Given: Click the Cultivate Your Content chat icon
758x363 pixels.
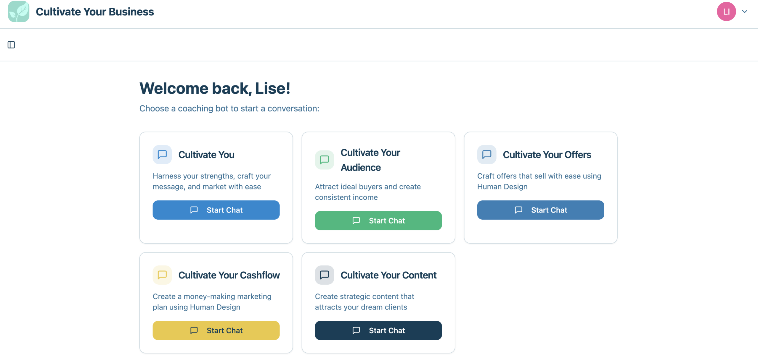Looking at the screenshot, I should [x=325, y=275].
